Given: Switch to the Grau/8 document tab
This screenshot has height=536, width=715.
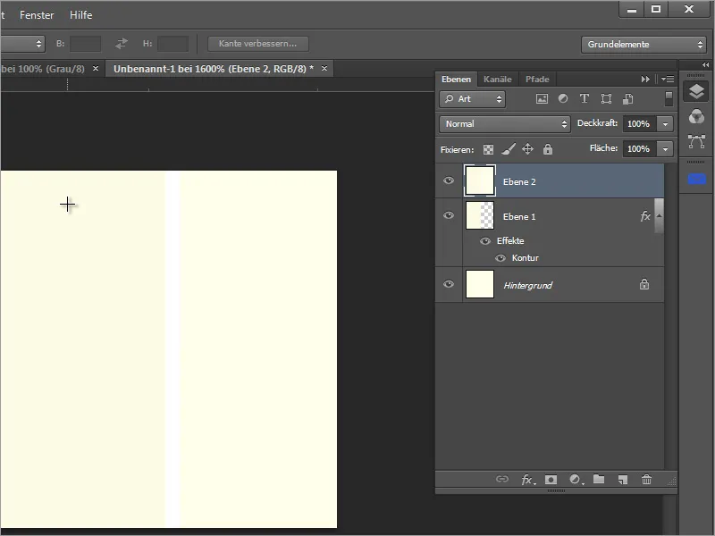Looking at the screenshot, I should point(43,69).
